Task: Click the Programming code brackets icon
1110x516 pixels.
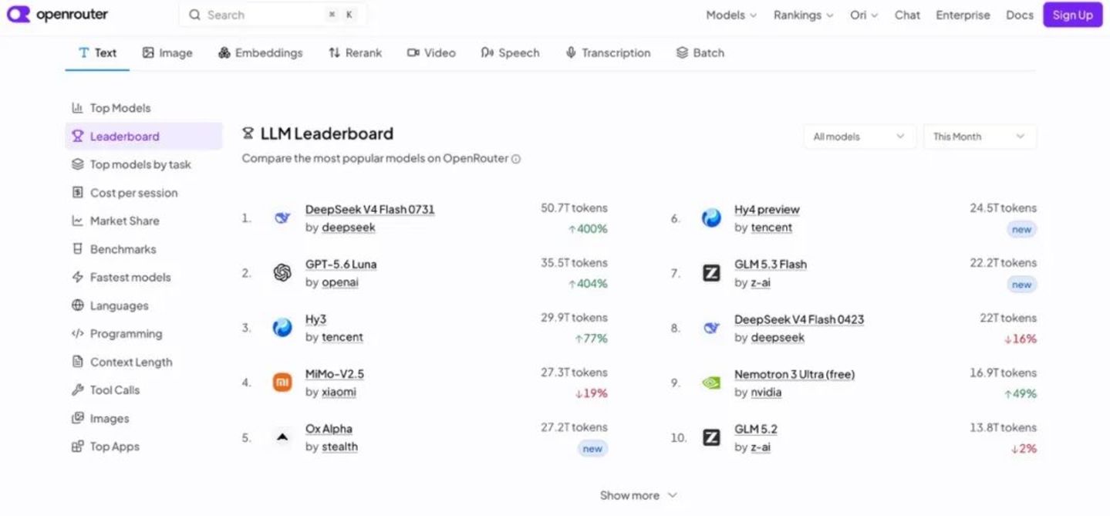Action: pyautogui.click(x=77, y=333)
